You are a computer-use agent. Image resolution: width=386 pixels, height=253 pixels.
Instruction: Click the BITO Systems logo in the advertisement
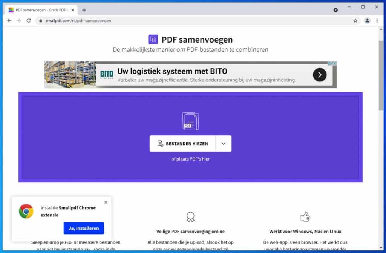click(x=107, y=74)
